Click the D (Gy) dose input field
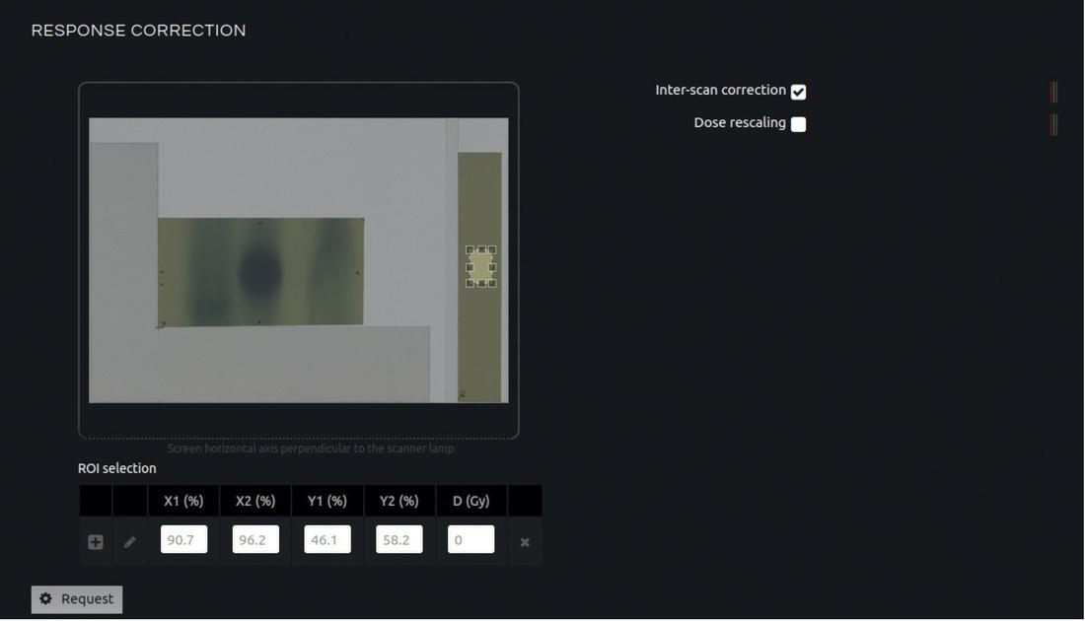The height and width of the screenshot is (621, 1085). pyautogui.click(x=470, y=540)
